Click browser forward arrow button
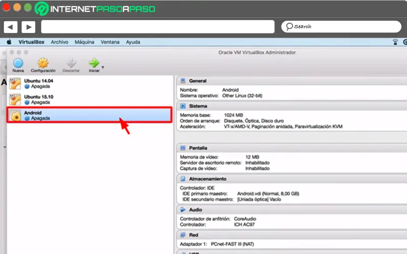This screenshot has width=407, height=254. pyautogui.click(x=28, y=27)
